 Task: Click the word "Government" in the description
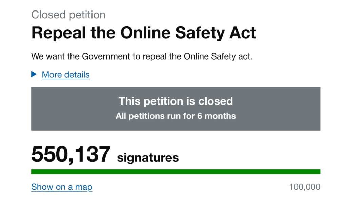point(106,56)
